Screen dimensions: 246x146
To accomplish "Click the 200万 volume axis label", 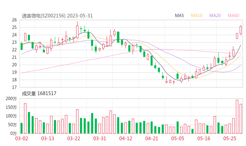I will point(11,99).
